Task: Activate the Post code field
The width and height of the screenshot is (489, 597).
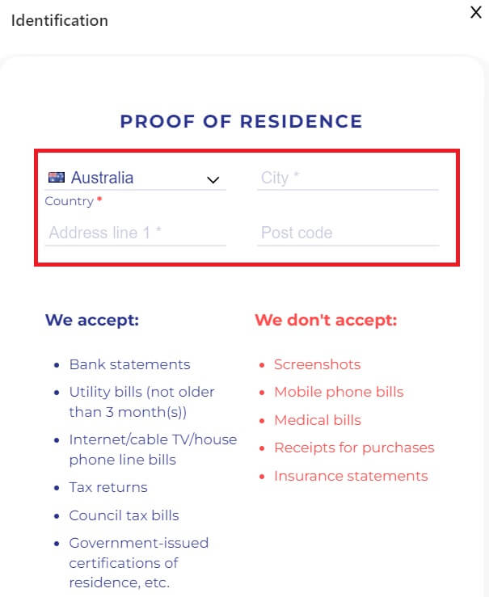Action: point(348,233)
